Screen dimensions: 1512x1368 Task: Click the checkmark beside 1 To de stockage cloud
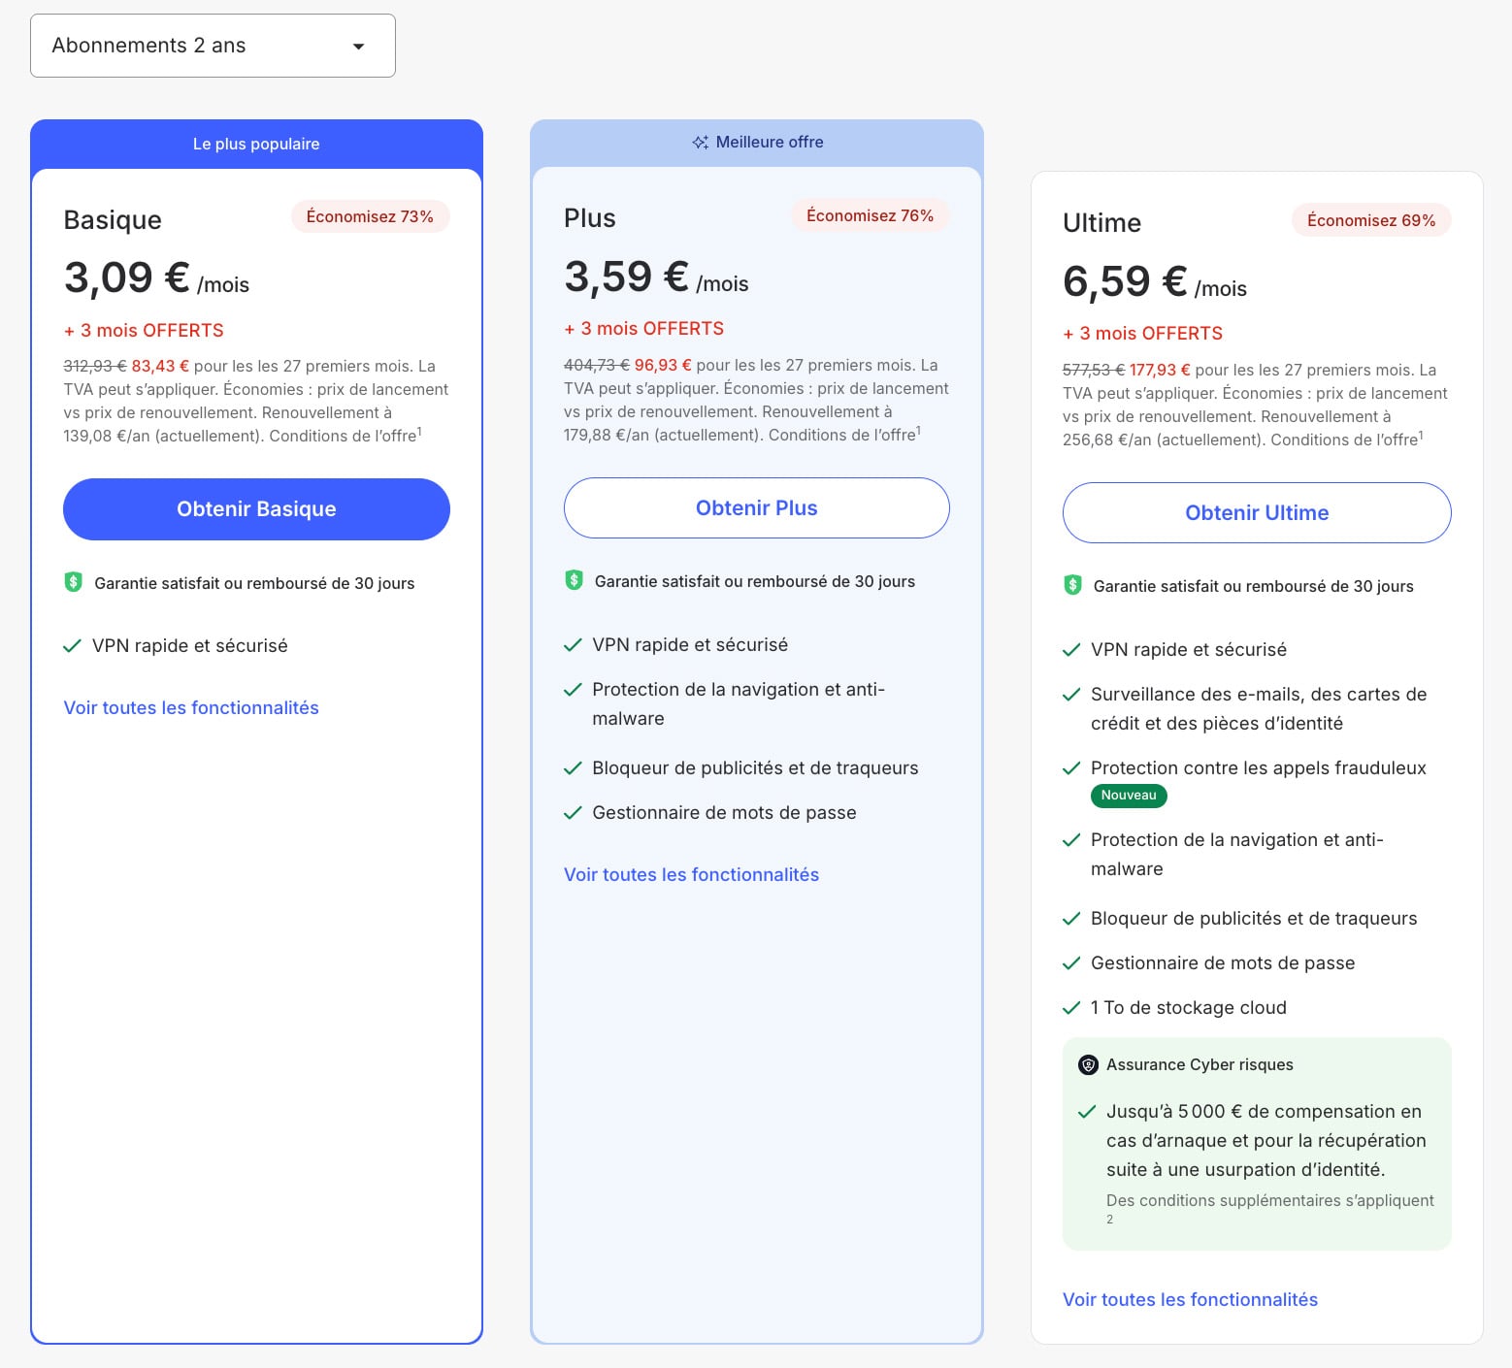point(1072,1007)
